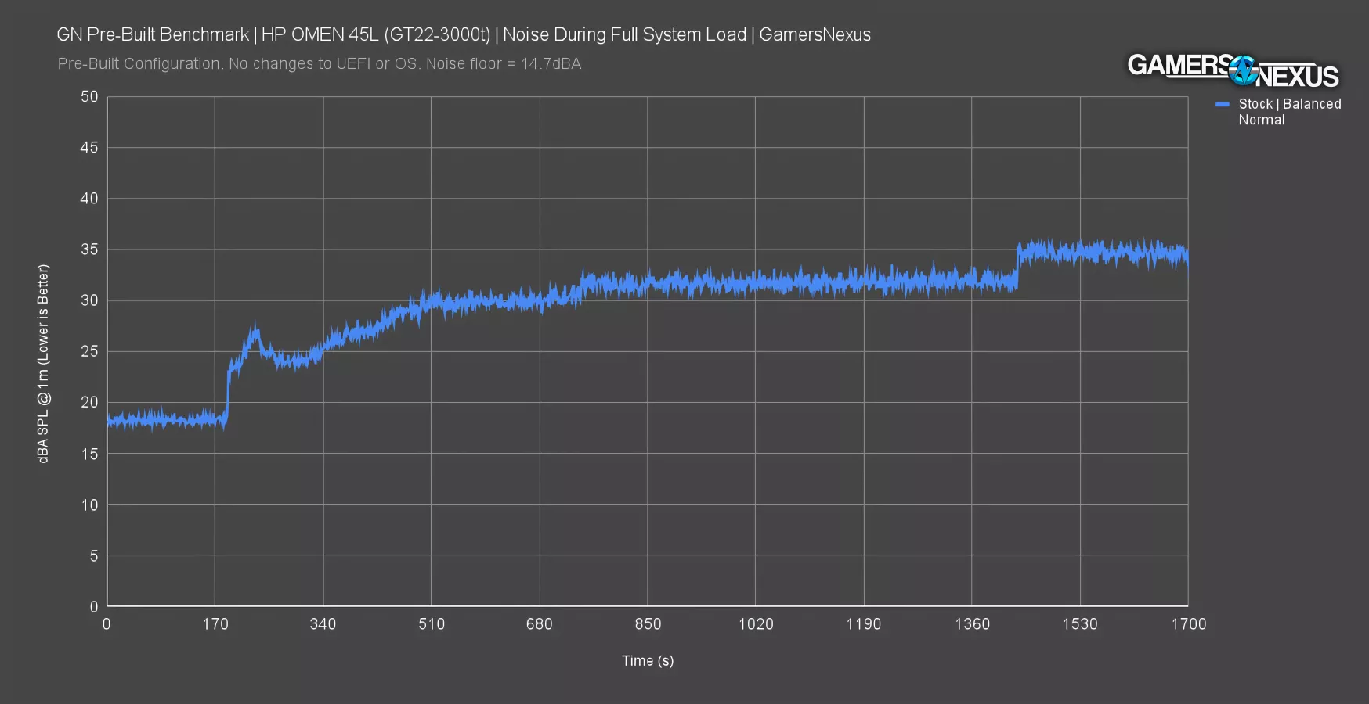Click the chart title mentioning HP OMEN 45L
The width and height of the screenshot is (1369, 704).
coord(463,34)
